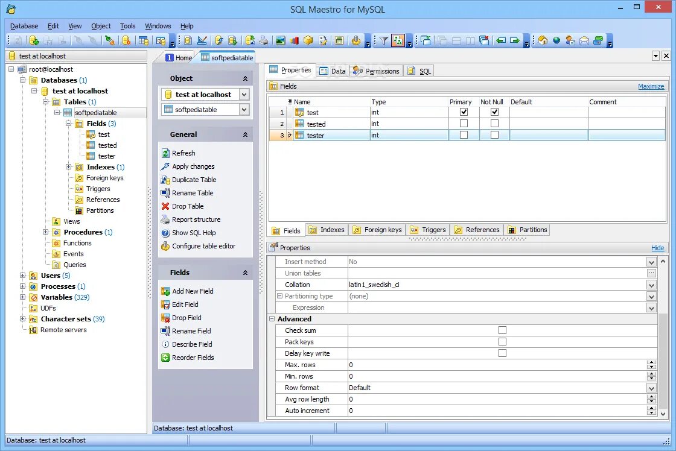Viewport: 676px width, 451px height.
Task: Click Apply changes in General panel
Action: (x=193, y=166)
